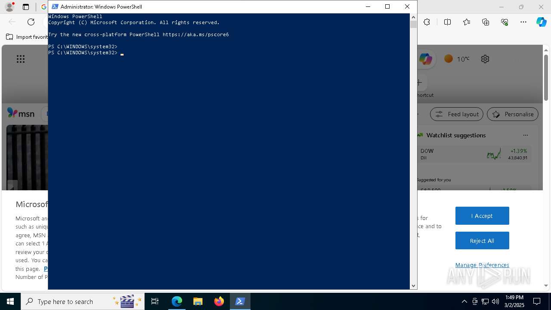Click Edge page vertical scrollbar thumb

(x=546, y=77)
